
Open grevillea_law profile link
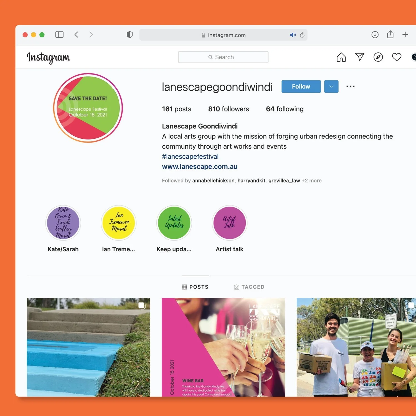(284, 181)
